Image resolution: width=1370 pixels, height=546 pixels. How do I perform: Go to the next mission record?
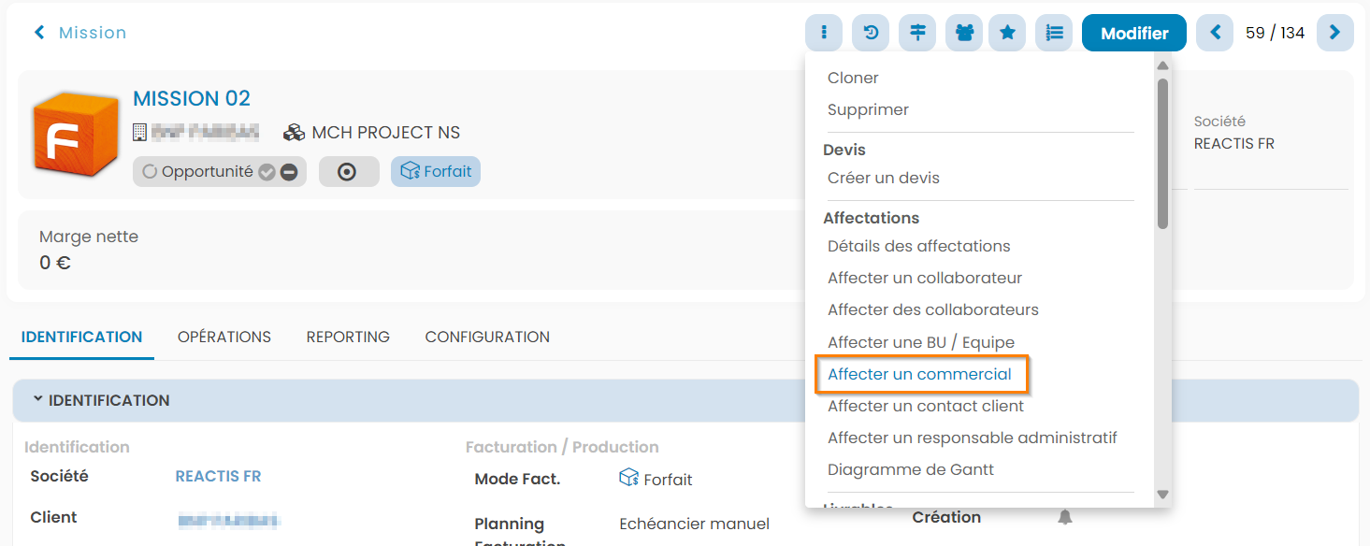click(x=1334, y=33)
